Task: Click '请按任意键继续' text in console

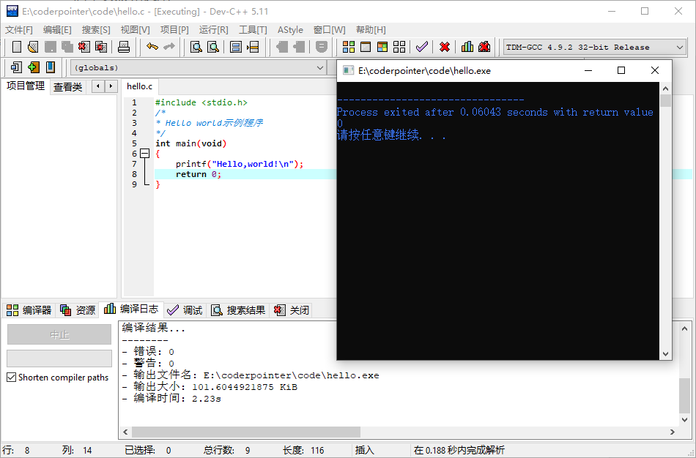Action: [378, 135]
